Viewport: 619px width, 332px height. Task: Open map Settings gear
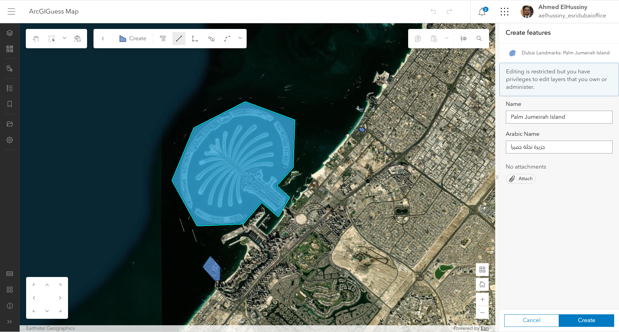coord(10,140)
